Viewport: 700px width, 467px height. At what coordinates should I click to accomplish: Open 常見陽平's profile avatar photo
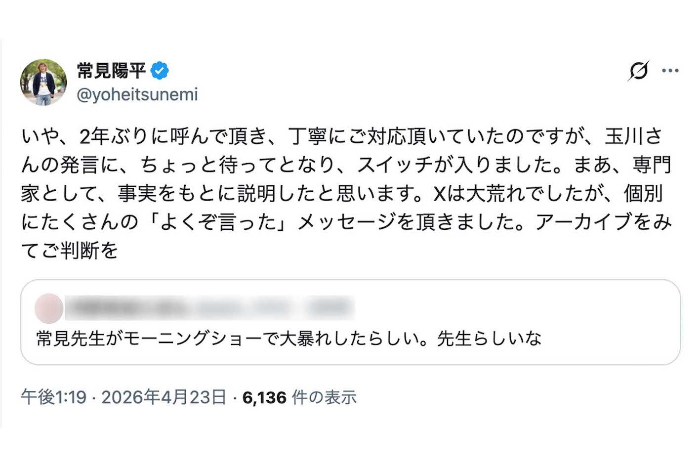click(x=43, y=82)
